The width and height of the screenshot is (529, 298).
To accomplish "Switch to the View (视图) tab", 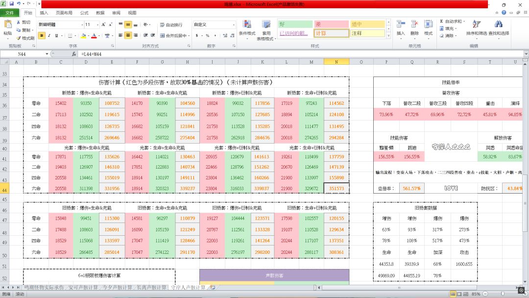I will 132,13.
